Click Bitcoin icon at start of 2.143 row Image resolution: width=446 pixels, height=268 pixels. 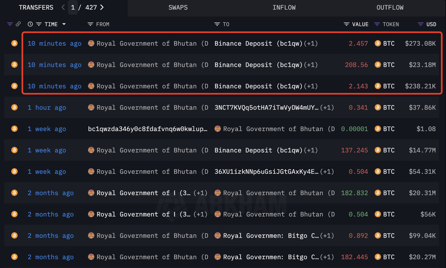coord(14,86)
